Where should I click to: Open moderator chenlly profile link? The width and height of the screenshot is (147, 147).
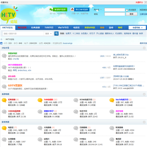[16, 59]
